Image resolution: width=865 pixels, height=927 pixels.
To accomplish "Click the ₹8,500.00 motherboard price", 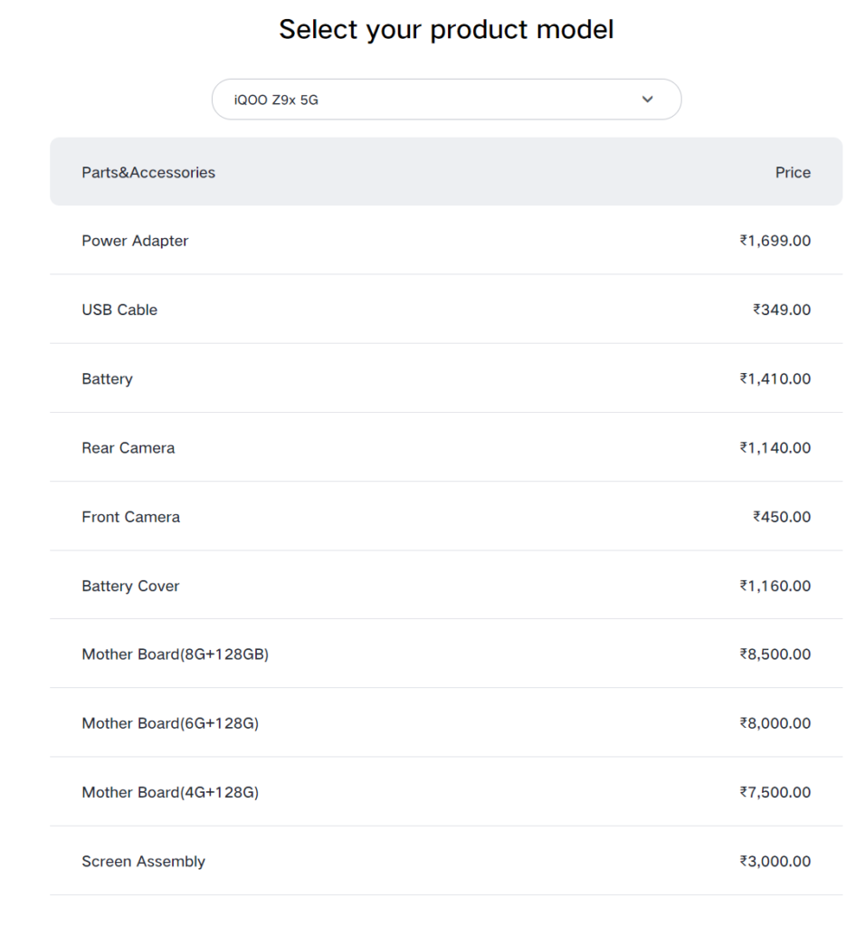I will [x=775, y=655].
